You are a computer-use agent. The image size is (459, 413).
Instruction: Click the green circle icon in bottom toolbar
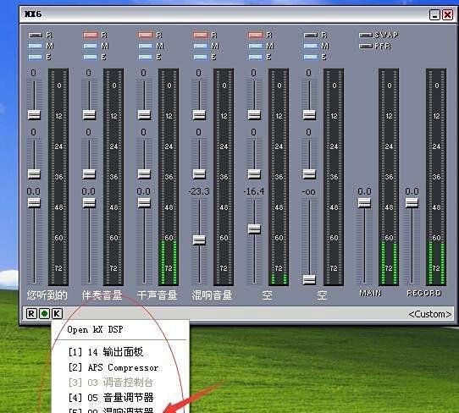pos(44,313)
